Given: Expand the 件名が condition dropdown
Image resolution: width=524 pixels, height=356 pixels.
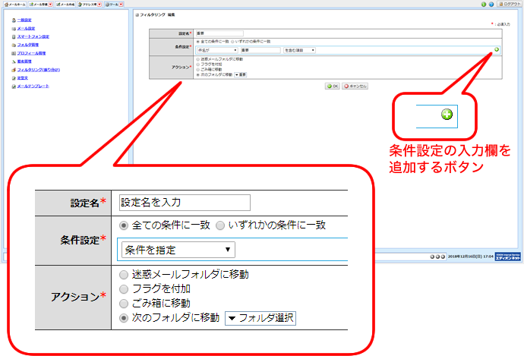Looking at the screenshot, I should (x=216, y=50).
